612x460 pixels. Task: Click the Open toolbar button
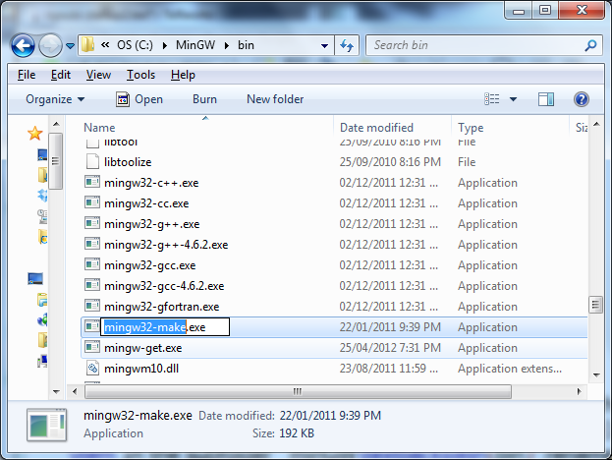139,99
